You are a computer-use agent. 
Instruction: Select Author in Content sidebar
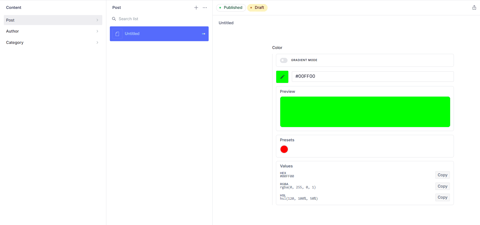pos(53,31)
